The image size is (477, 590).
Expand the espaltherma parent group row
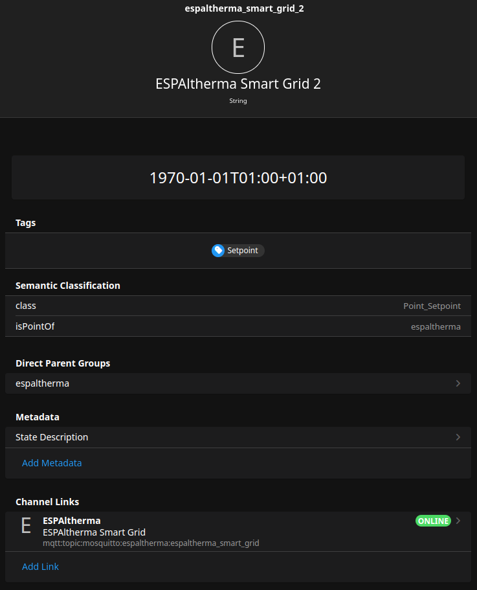(238, 383)
